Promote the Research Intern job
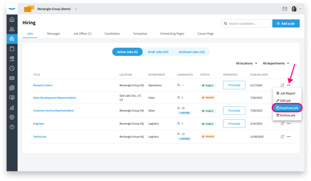The height and width of the screenshot is (181, 311). click(x=234, y=85)
